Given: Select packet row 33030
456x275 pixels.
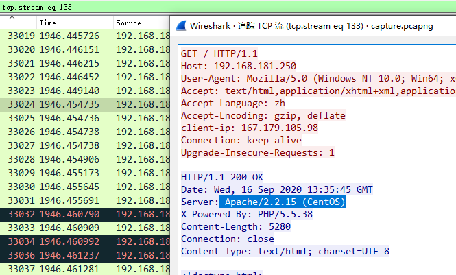Looking at the screenshot, I should pyautogui.click(x=85, y=187).
